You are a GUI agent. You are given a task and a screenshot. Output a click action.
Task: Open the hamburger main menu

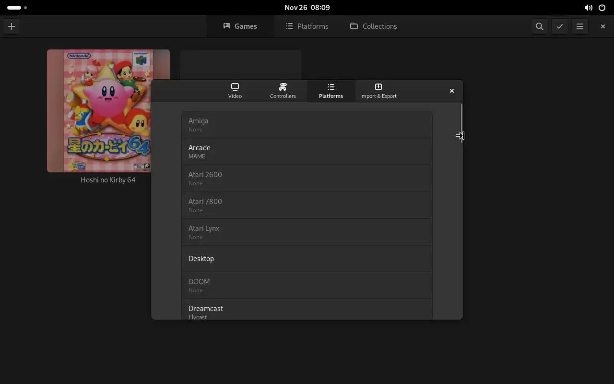(580, 26)
